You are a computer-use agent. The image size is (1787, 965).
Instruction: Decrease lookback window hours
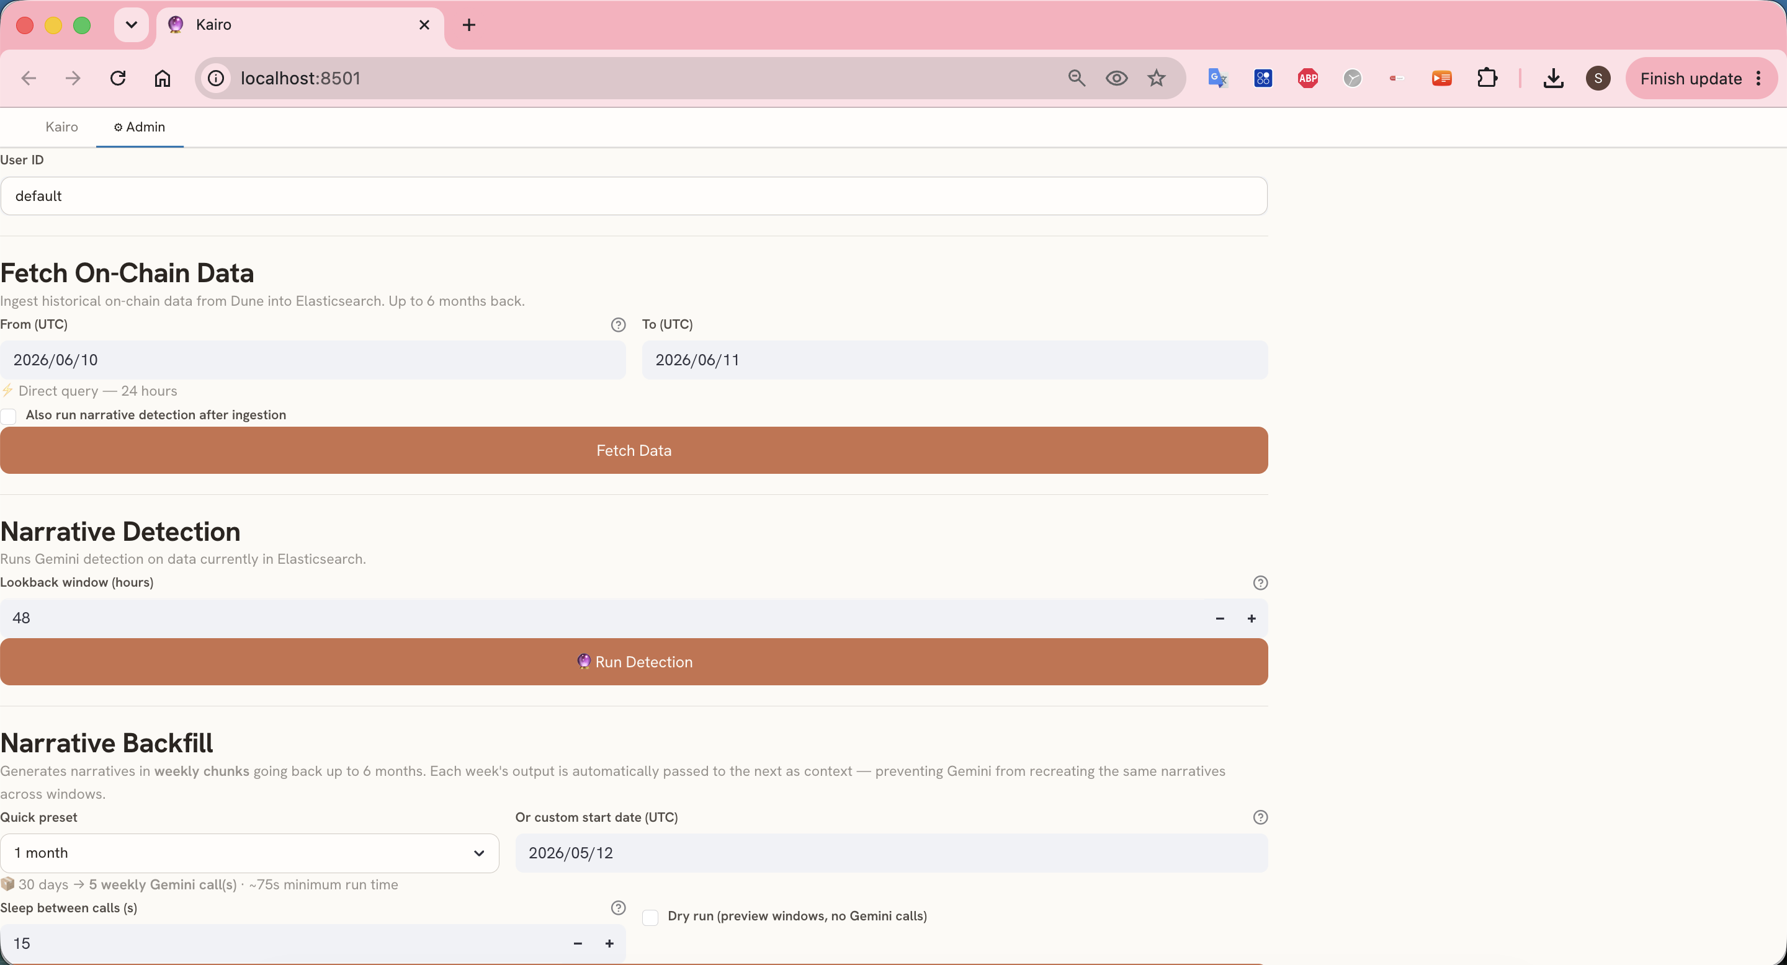pos(1219,618)
